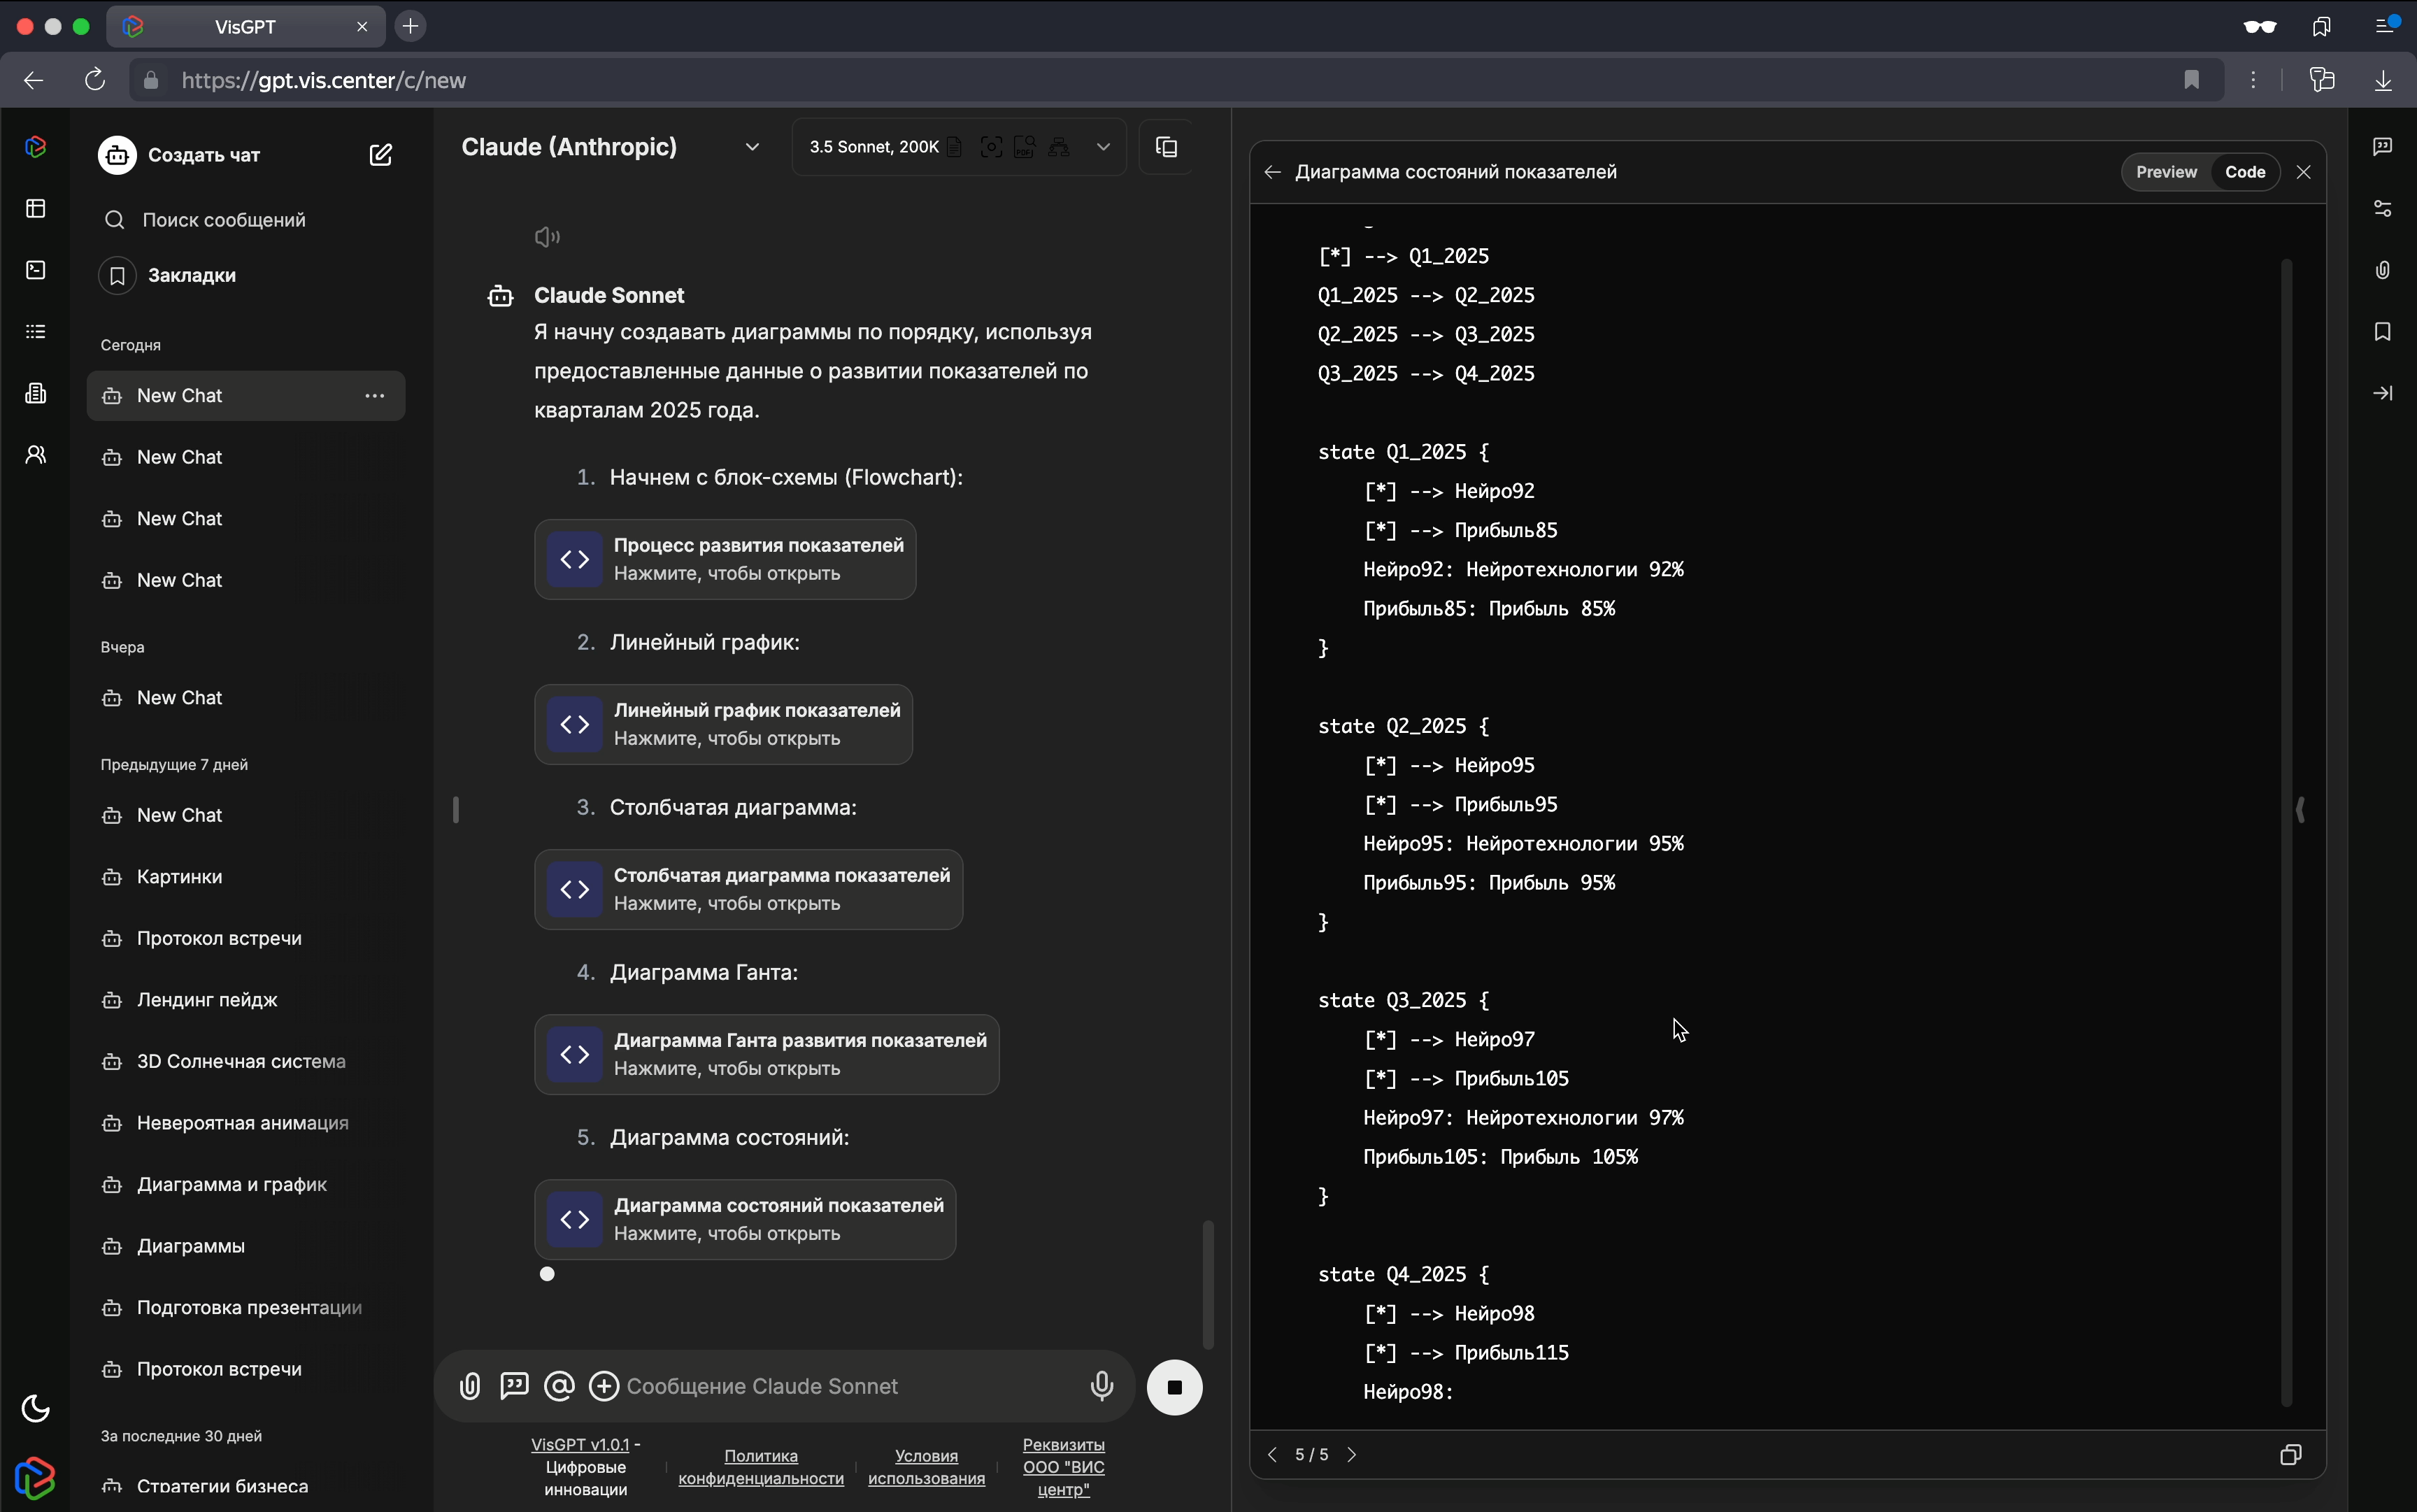Open the Закладки bookmarks item

click(x=245, y=275)
